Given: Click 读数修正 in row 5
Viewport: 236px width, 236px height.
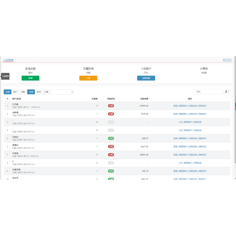Looking at the screenshot, I should 202,138.
